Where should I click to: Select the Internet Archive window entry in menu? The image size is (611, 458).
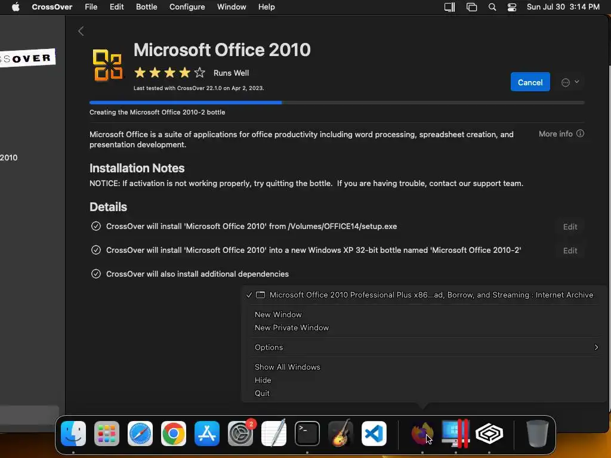(423, 295)
